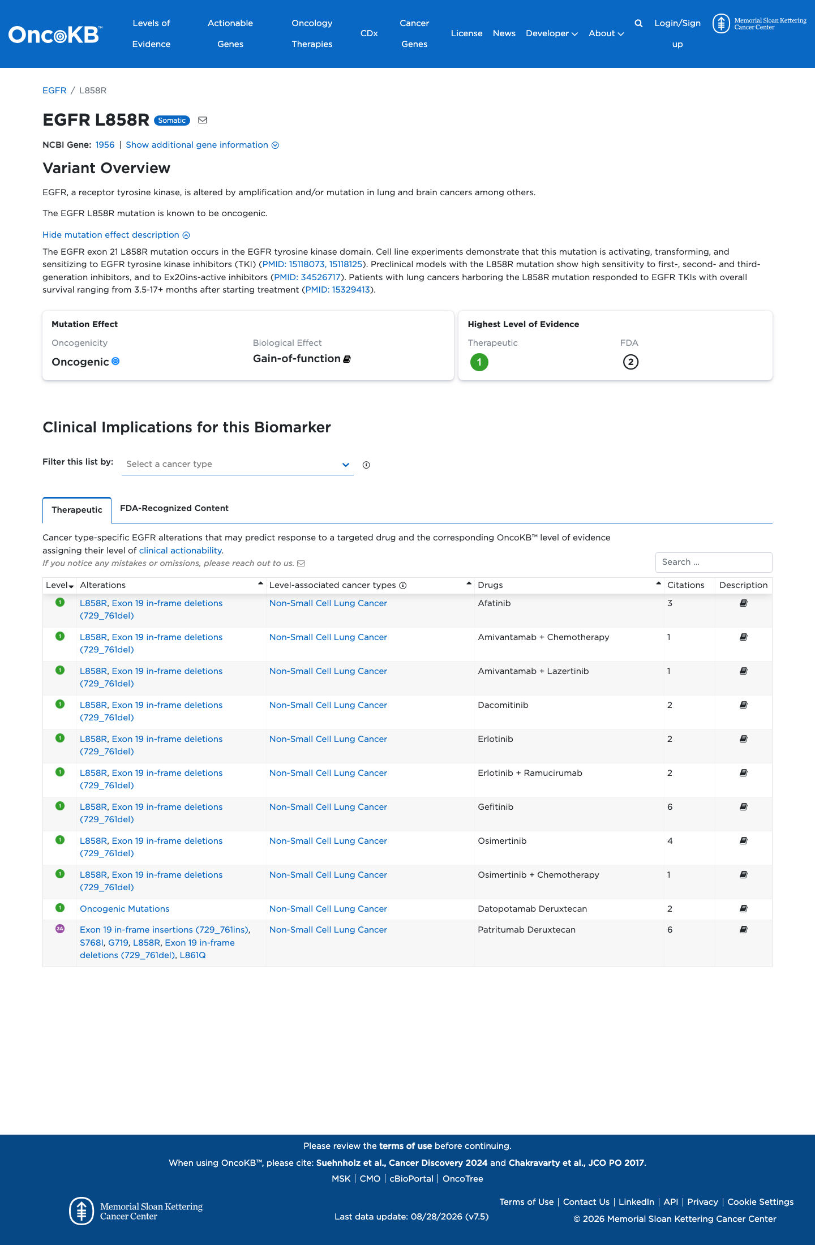Click Suehnholz et al. Cancer Discovery 2024 citation
Viewport: 815px width, 1245px height.
pyautogui.click(x=402, y=1163)
